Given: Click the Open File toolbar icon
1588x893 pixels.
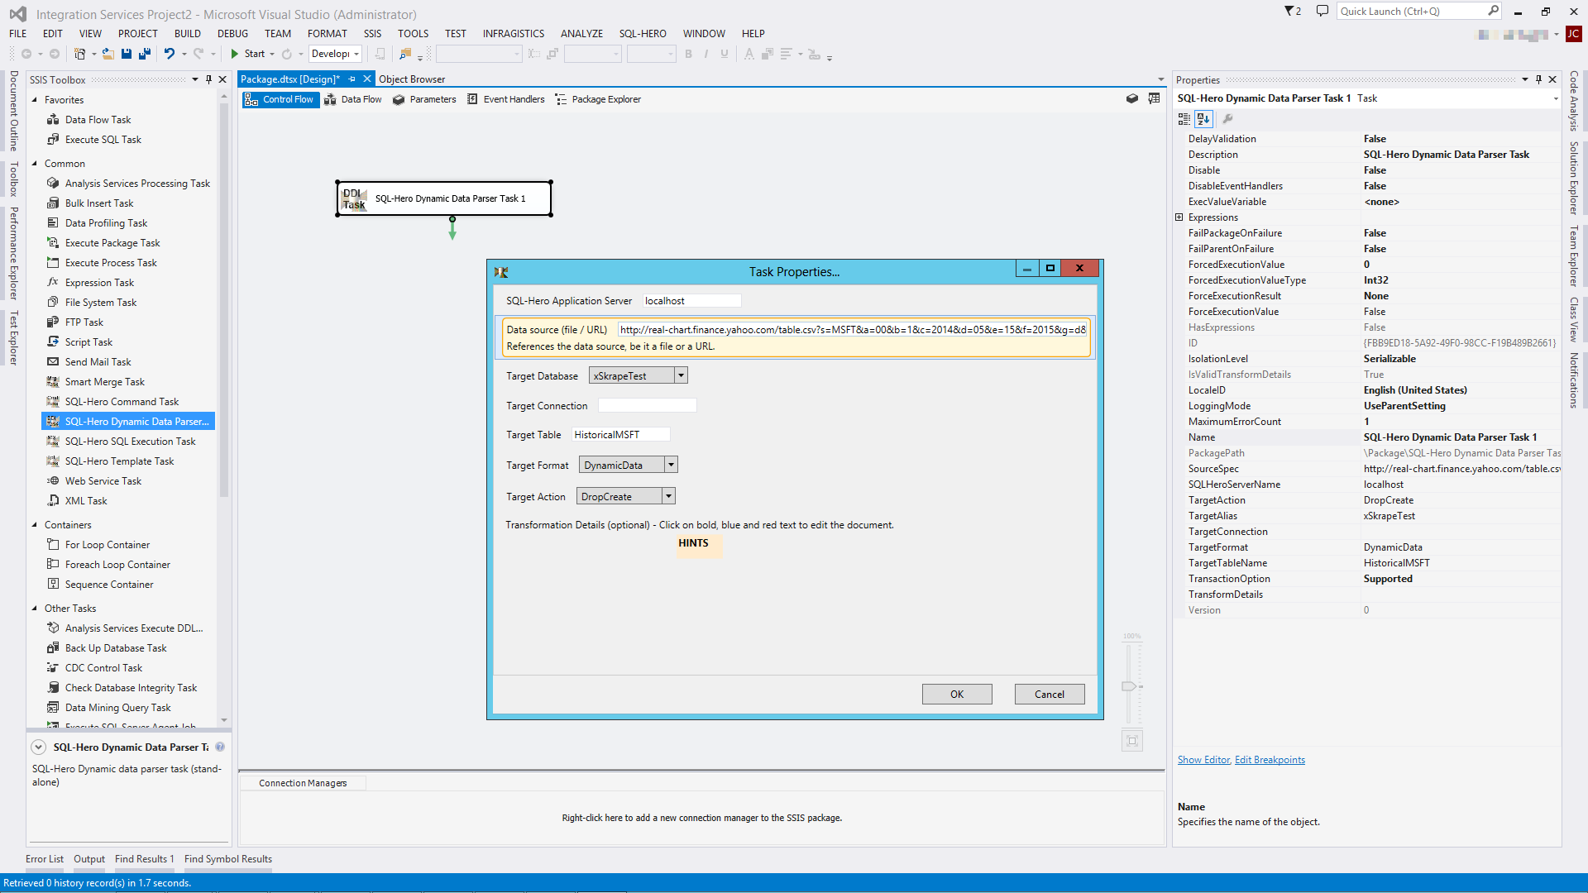Looking at the screenshot, I should click(x=108, y=54).
